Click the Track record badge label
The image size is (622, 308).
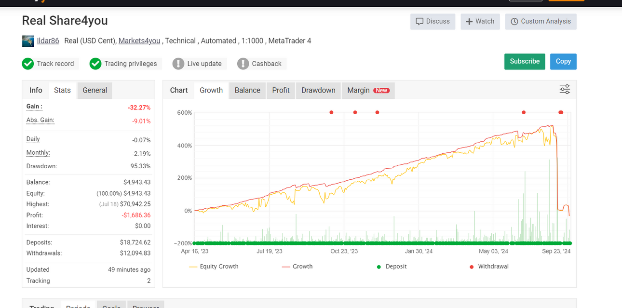[55, 64]
